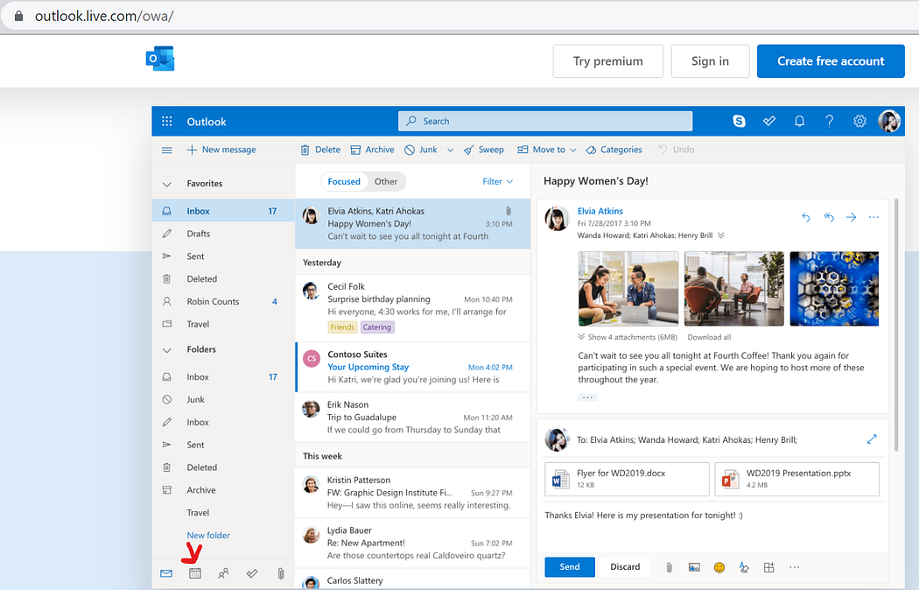Screen dimensions: 919x590
Task: Open the To Do checkmark in header
Action: point(769,122)
